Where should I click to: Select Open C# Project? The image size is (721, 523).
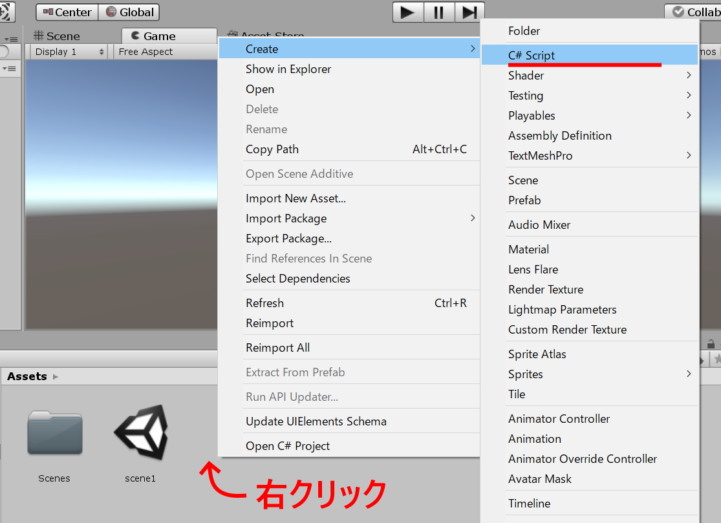349,446
